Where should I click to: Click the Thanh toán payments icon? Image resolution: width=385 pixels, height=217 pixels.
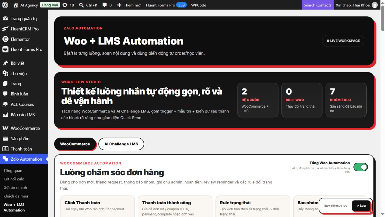click(5, 149)
